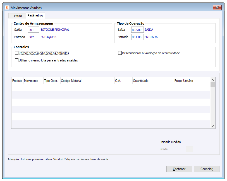Click the Movimentos Avulsos app icon
227x181 pixels.
point(7,8)
